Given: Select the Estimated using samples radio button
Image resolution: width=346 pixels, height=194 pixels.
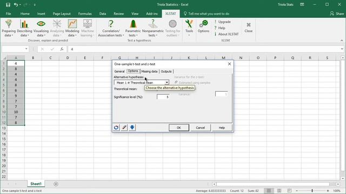Looking at the screenshot, I should coord(176,82).
